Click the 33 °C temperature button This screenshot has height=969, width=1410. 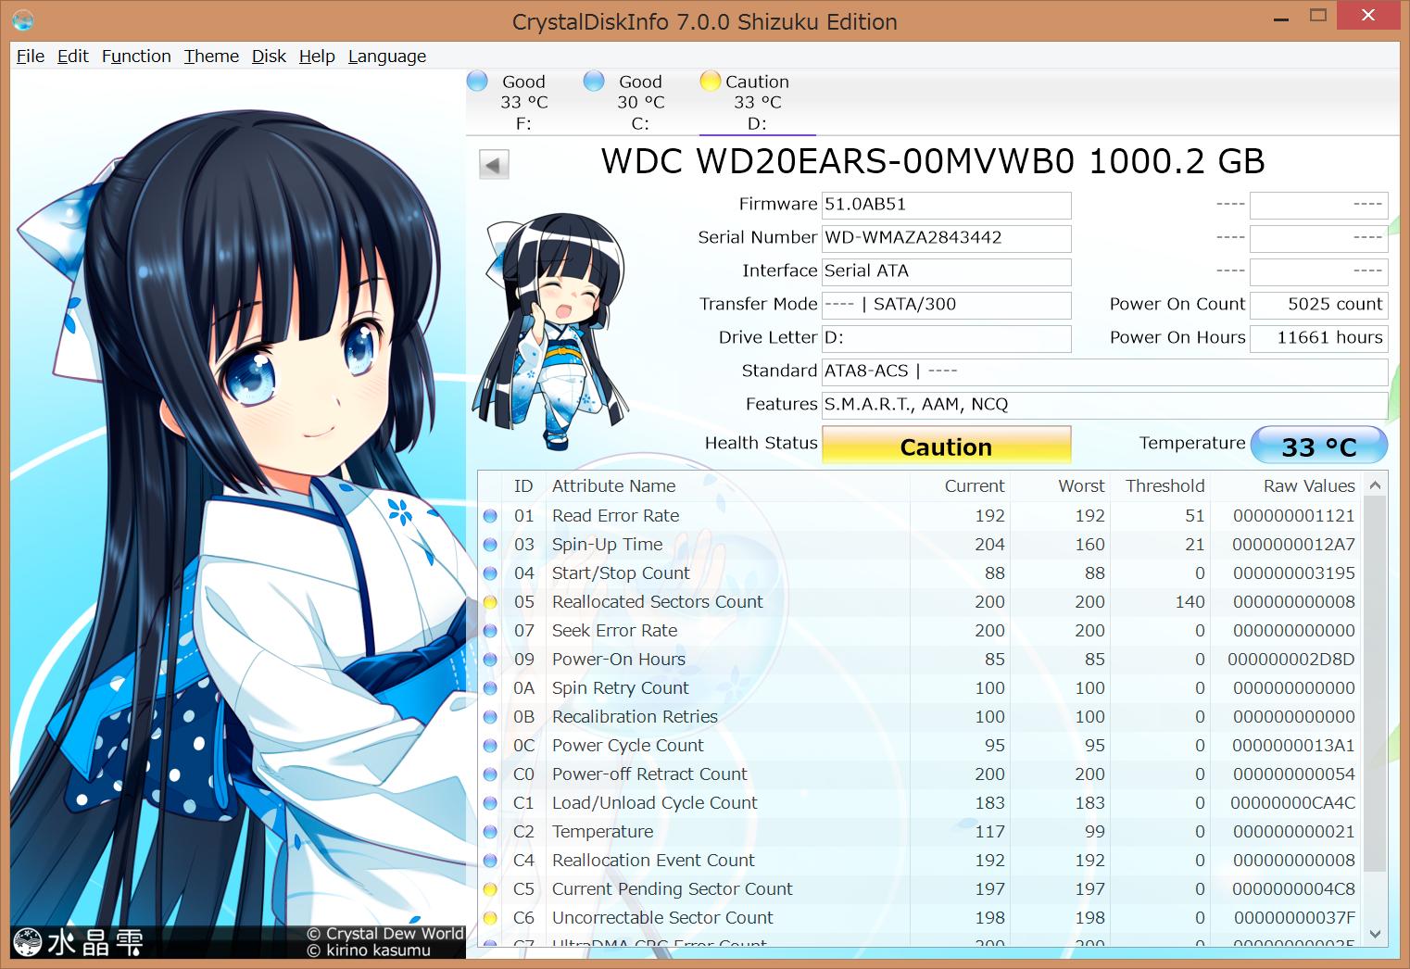(x=1319, y=445)
